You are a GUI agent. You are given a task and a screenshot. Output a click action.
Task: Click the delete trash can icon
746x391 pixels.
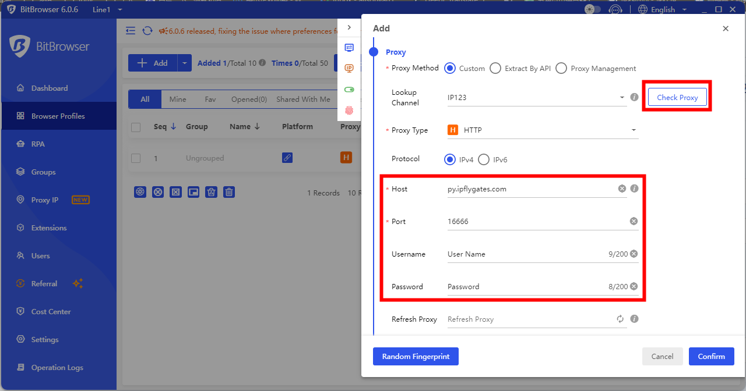point(229,192)
